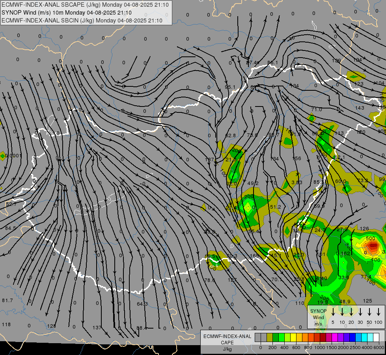This screenshot has height=355, width=386.
Task: Click the wind arrow above 50 m/s
Action: tap(369, 311)
